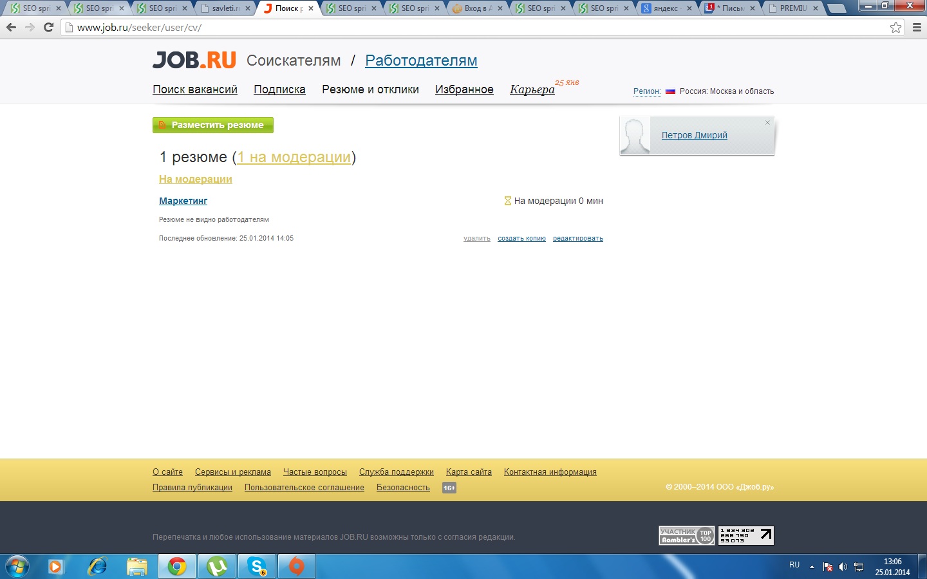The width and height of the screenshot is (927, 579).
Task: Show hidden system tray icons
Action: click(812, 567)
